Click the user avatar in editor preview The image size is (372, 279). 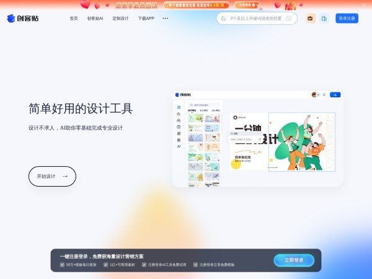pos(314,95)
